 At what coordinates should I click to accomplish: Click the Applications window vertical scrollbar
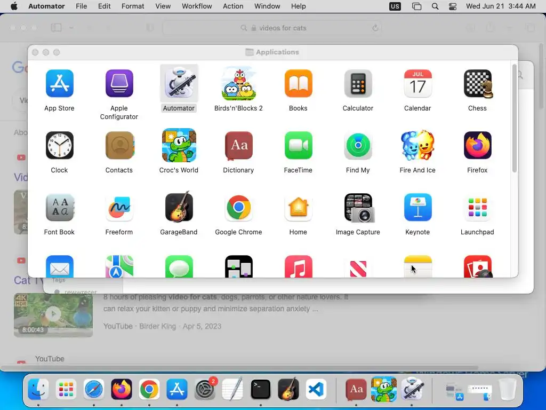tap(515, 118)
